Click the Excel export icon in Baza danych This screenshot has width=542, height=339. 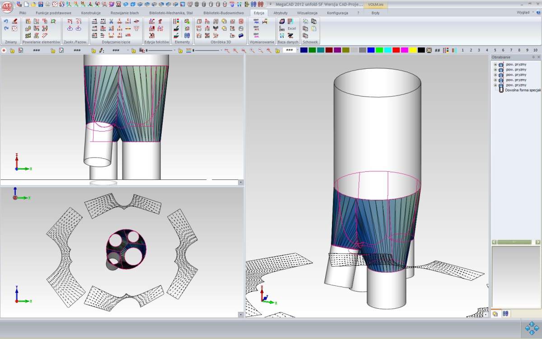point(291,28)
